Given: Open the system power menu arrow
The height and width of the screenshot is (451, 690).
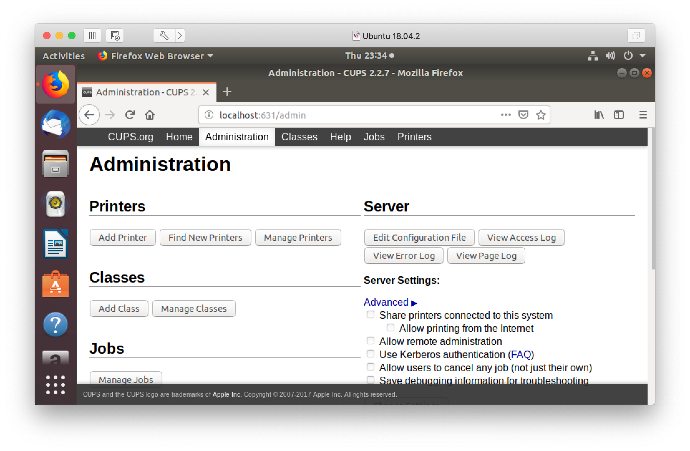Looking at the screenshot, I should click(642, 56).
